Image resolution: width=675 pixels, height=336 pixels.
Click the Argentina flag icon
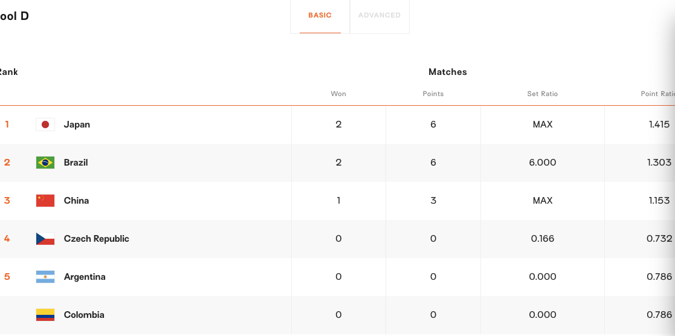[45, 277]
